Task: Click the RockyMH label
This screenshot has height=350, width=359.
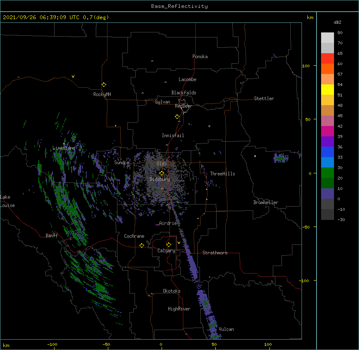Action: 102,94
